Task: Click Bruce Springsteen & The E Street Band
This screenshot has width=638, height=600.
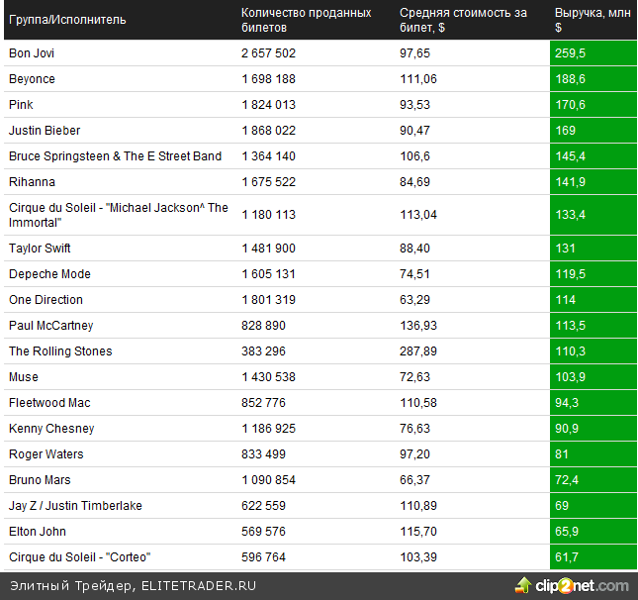Action: pos(115,156)
